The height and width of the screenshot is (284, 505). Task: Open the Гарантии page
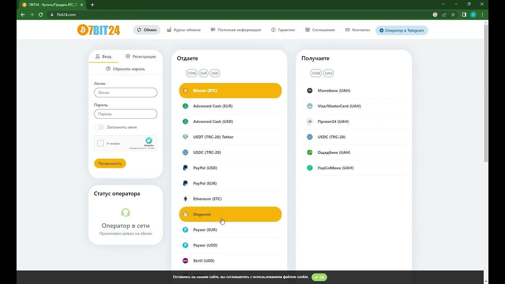(x=283, y=30)
